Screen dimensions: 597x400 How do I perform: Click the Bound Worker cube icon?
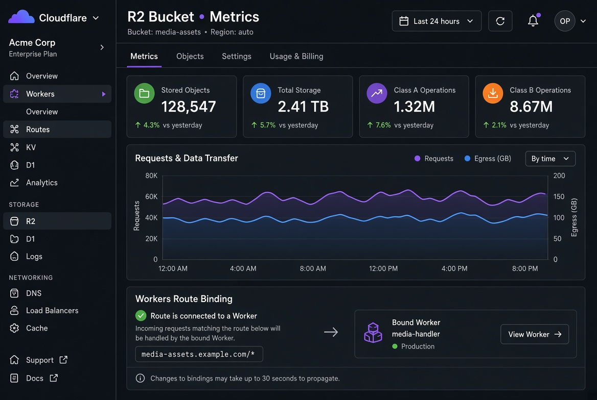click(373, 333)
